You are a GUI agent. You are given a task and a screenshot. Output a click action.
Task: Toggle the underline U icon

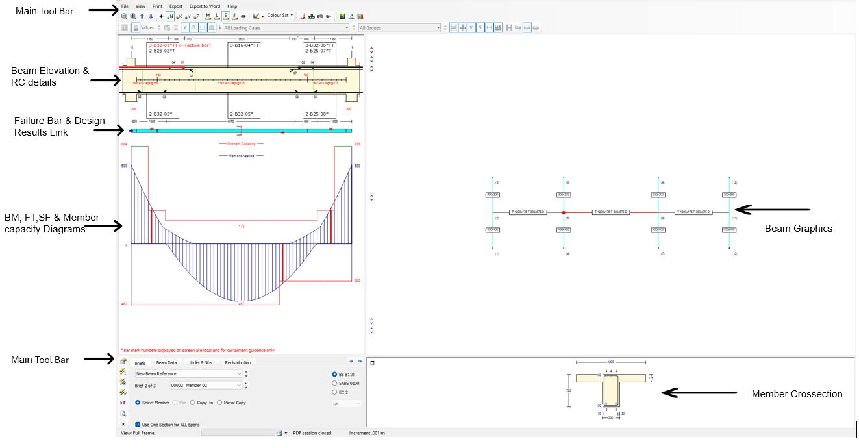tap(176, 28)
